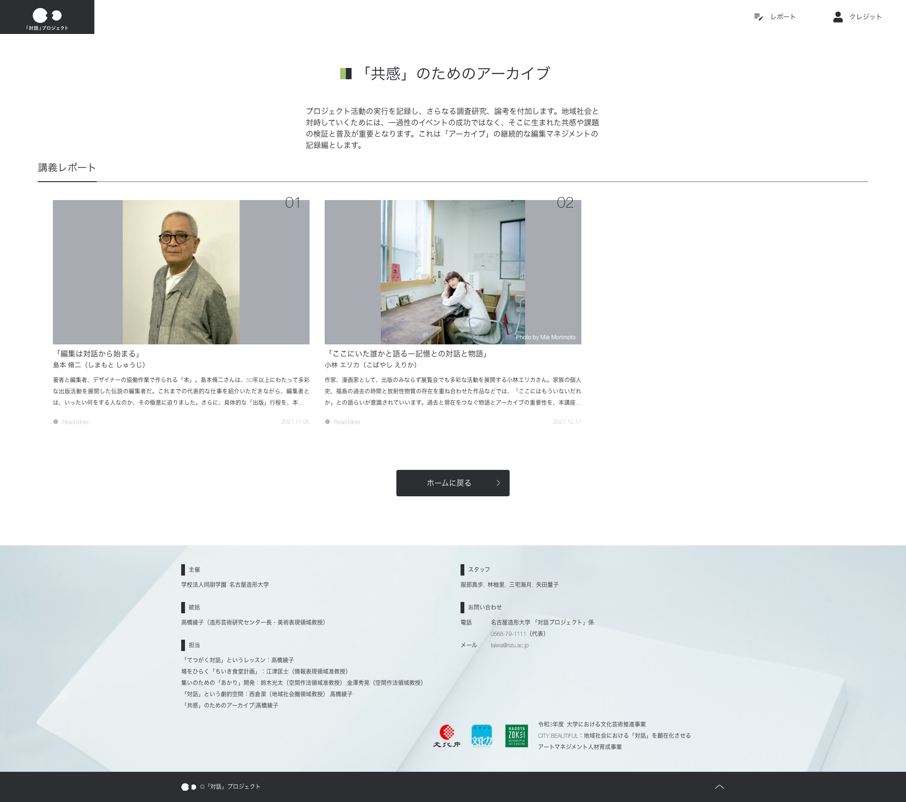
Task: Click the 文化庁 logo in footer
Action: [446, 736]
